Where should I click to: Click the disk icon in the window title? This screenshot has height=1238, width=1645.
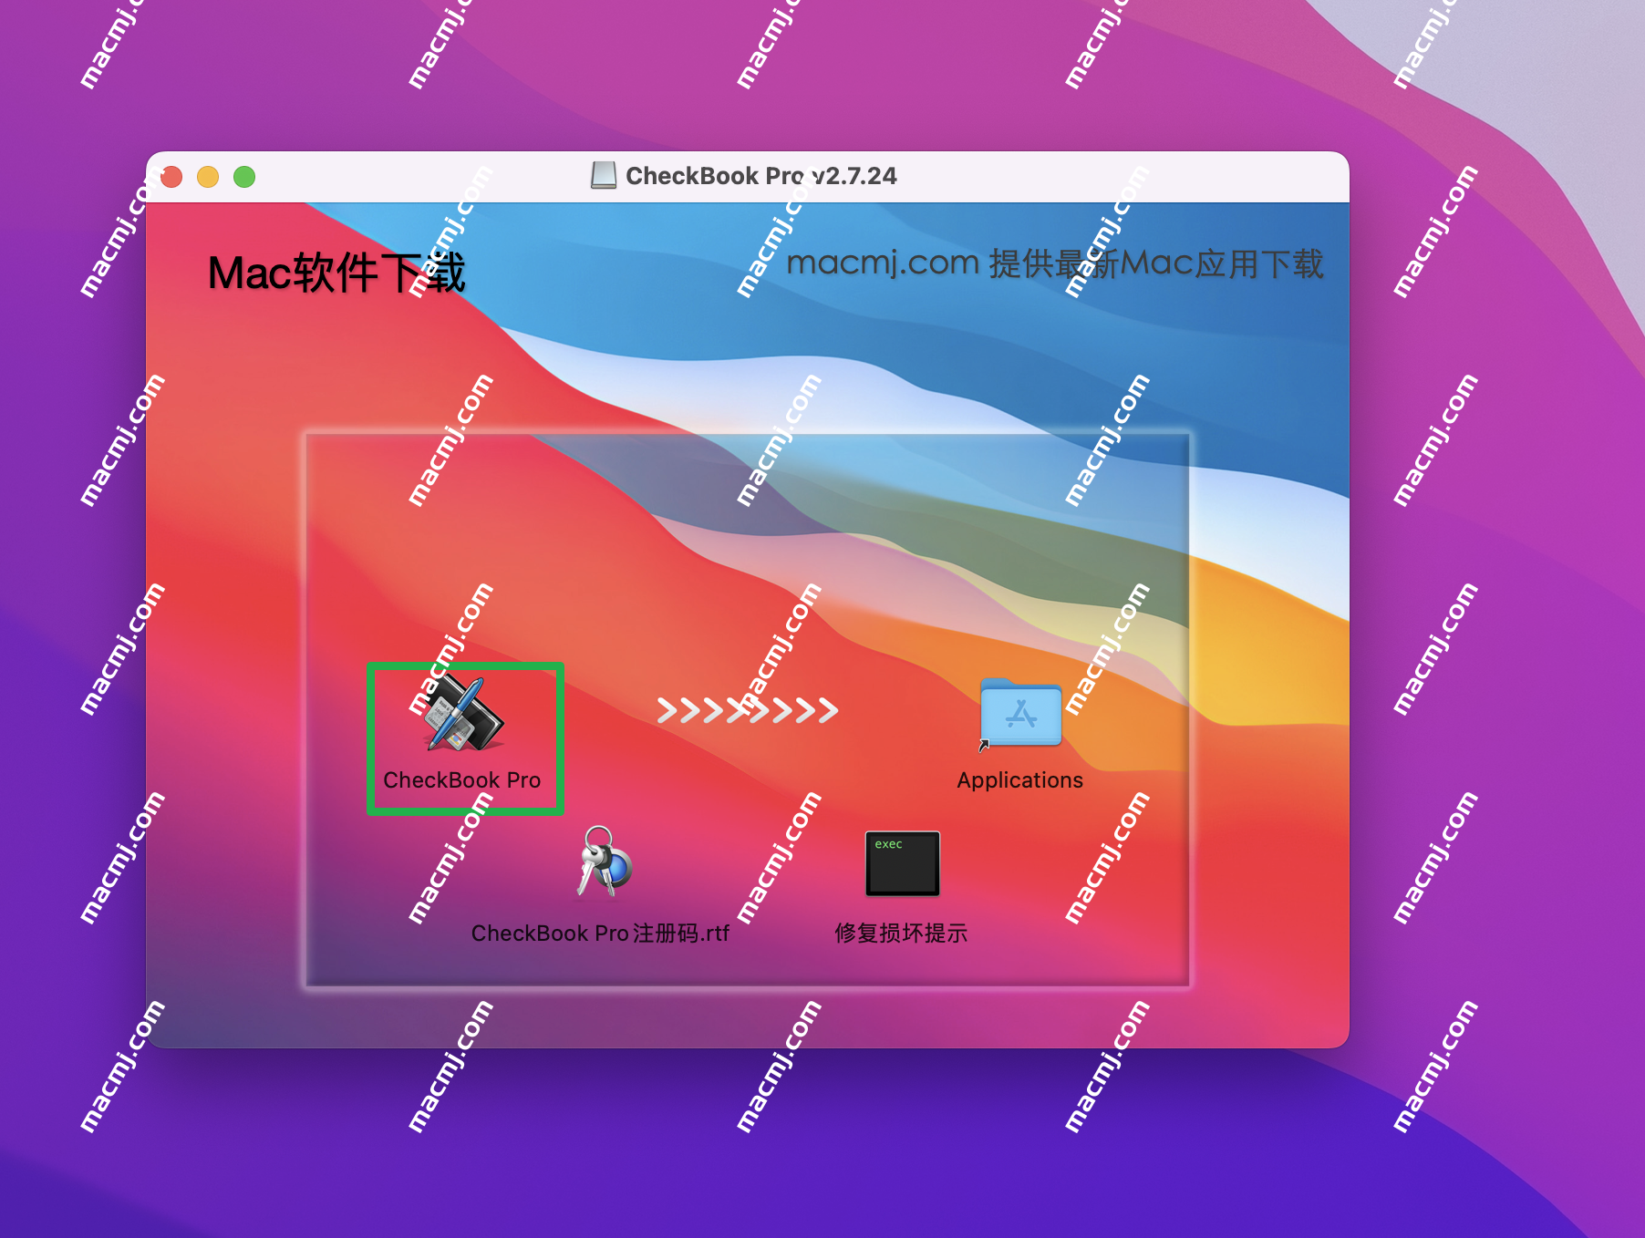click(x=604, y=175)
